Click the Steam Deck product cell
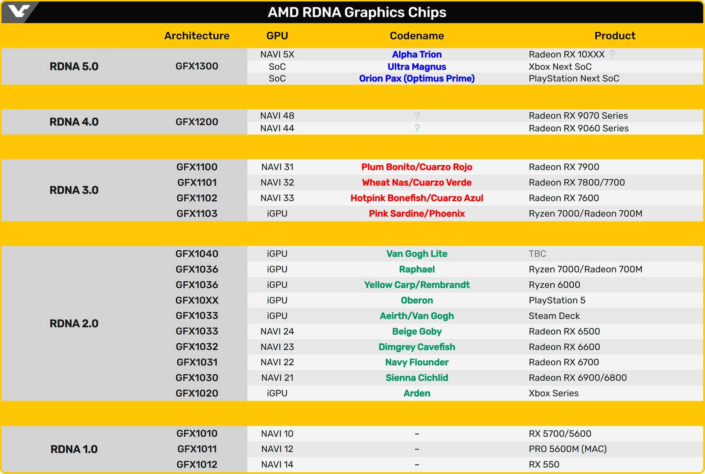The image size is (705, 474). click(554, 316)
